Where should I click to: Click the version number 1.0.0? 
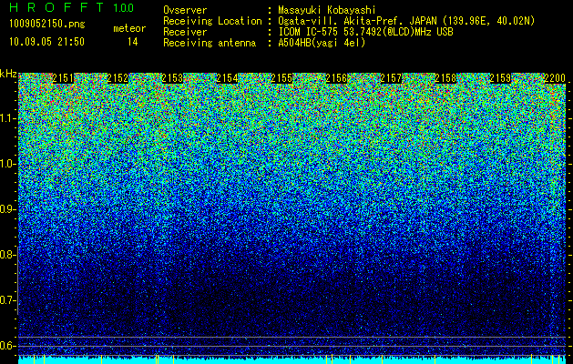pyautogui.click(x=124, y=8)
